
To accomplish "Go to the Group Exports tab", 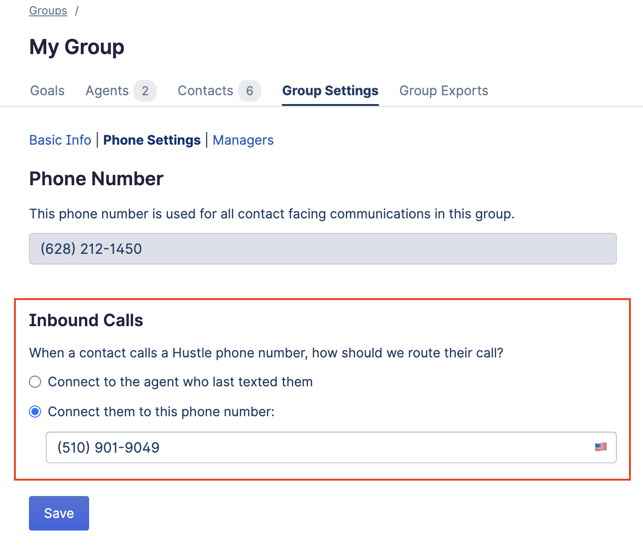I will [x=444, y=91].
